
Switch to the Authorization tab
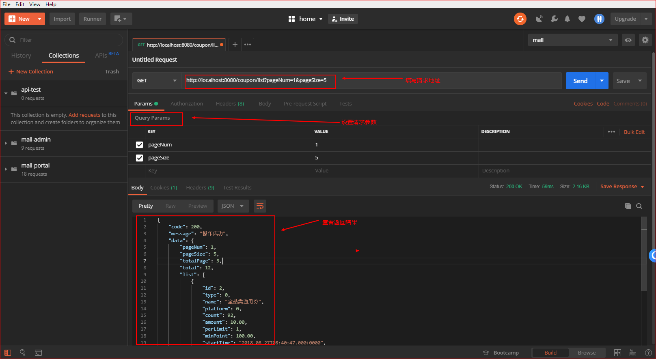(x=186, y=104)
